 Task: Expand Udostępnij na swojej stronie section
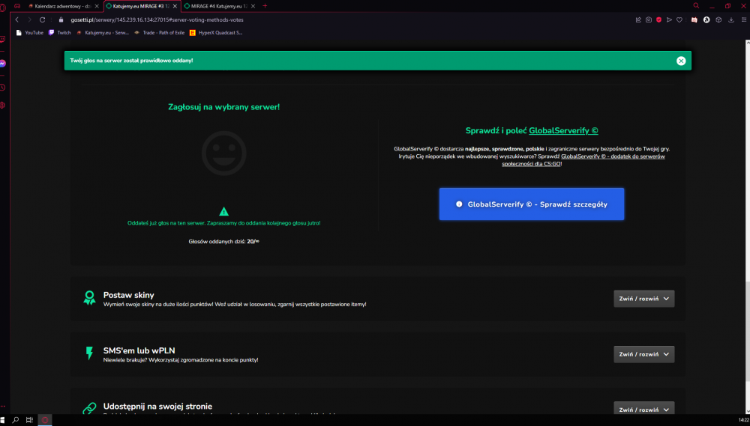pos(643,409)
